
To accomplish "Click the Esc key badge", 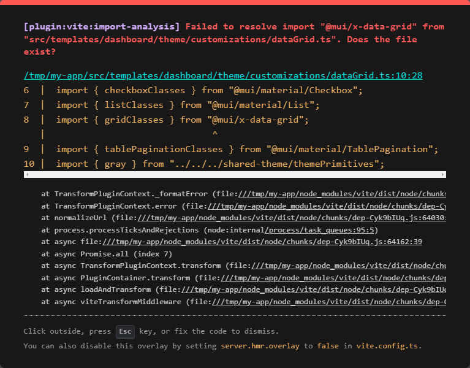I will [x=125, y=332].
